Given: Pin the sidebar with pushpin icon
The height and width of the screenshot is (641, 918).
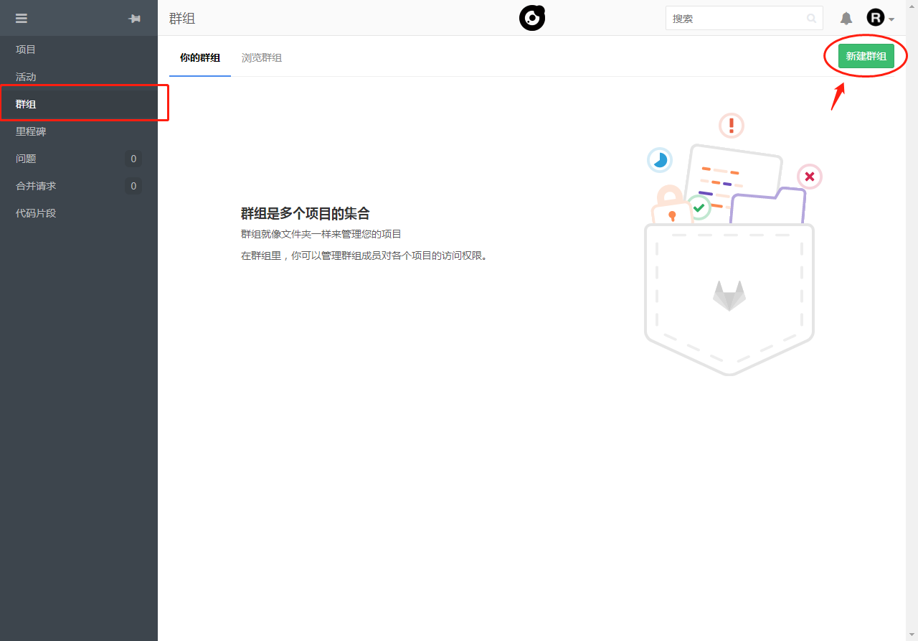Looking at the screenshot, I should tap(134, 19).
